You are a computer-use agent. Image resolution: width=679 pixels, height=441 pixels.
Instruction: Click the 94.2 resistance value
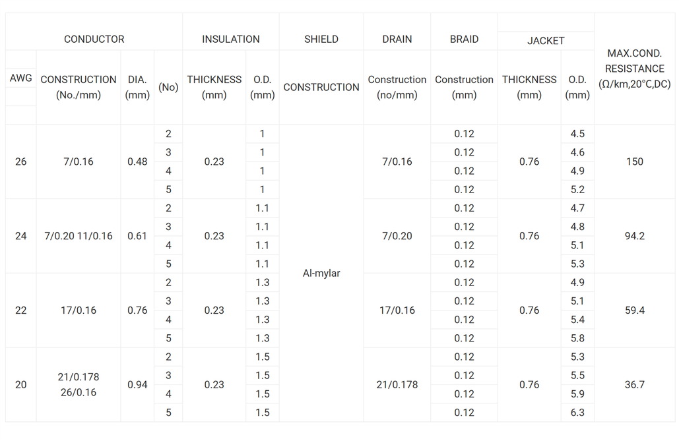click(634, 236)
